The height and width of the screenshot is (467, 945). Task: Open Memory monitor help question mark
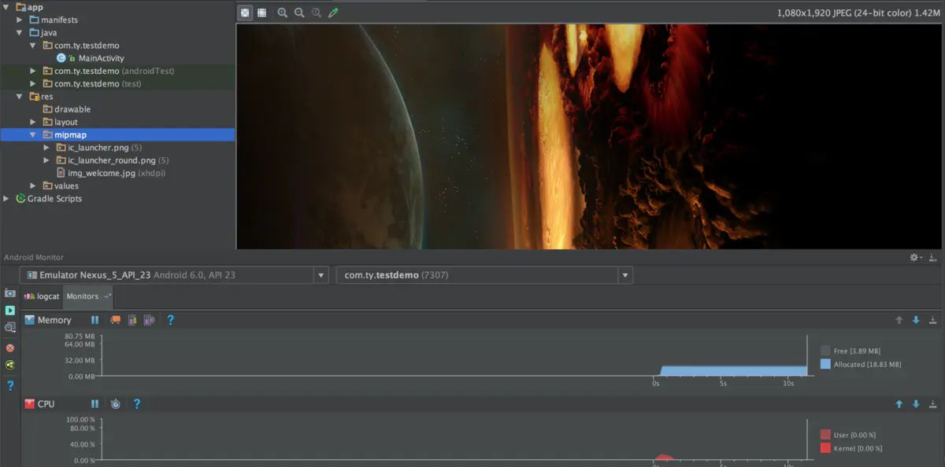coord(170,320)
